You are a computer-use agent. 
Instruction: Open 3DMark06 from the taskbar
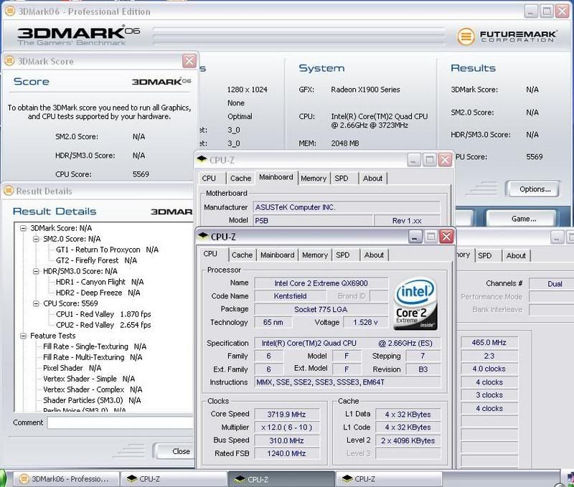[65, 478]
